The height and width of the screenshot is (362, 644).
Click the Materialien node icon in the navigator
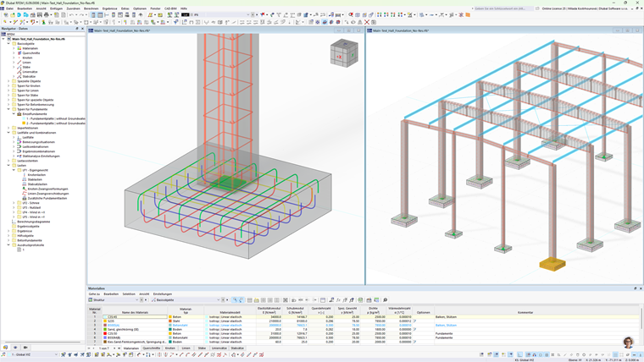[x=19, y=48]
